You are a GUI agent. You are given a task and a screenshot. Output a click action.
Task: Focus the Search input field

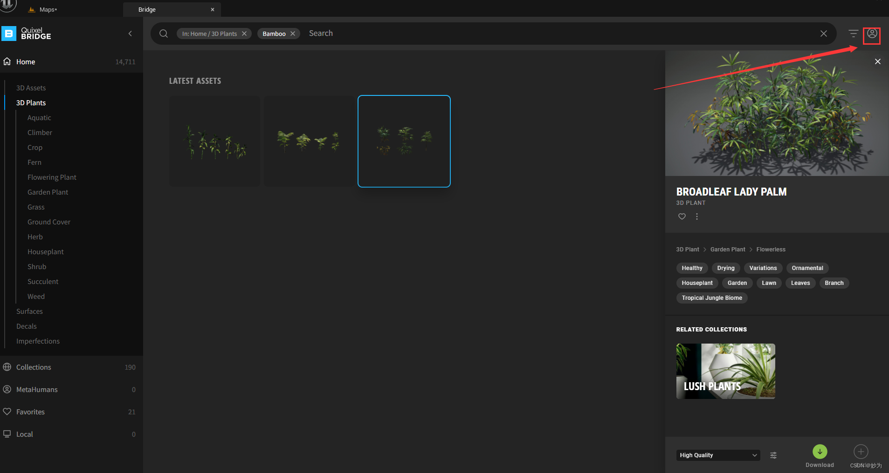tap(559, 34)
